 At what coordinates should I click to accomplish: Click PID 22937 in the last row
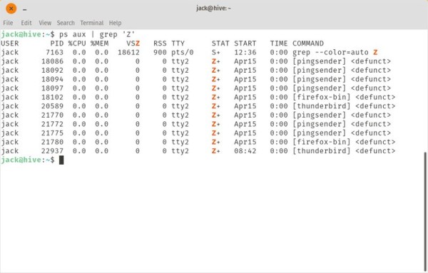tap(52, 151)
